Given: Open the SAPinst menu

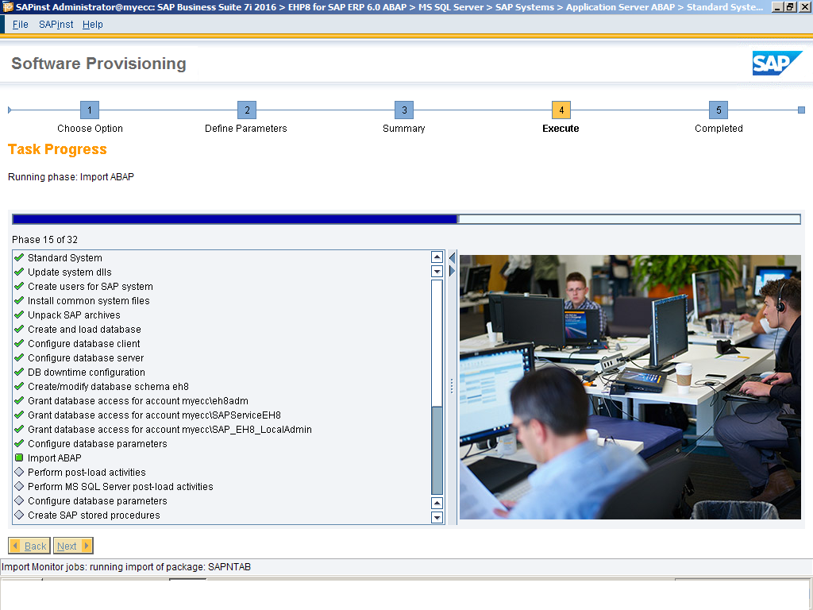Looking at the screenshot, I should pos(56,25).
